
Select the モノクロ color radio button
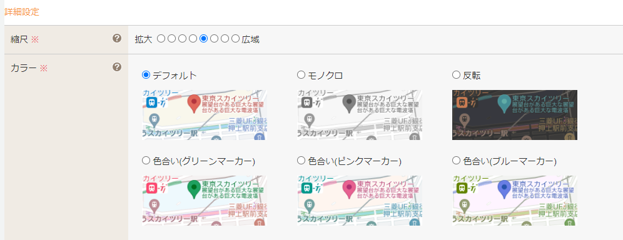(x=301, y=74)
